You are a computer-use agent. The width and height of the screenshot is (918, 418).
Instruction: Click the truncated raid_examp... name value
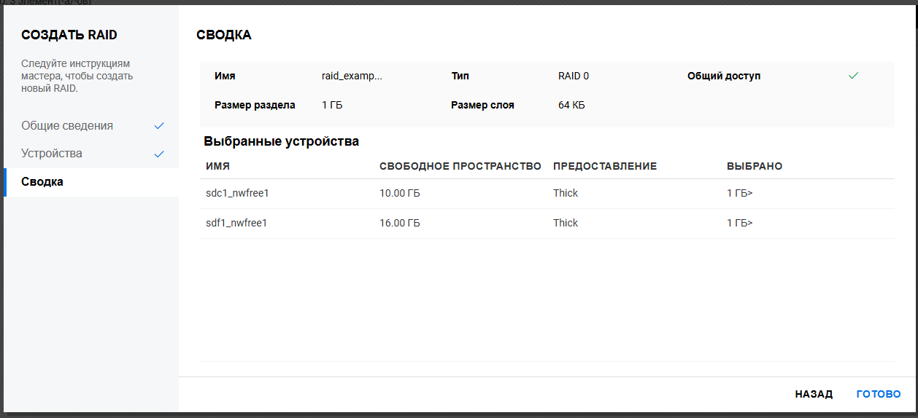point(352,76)
